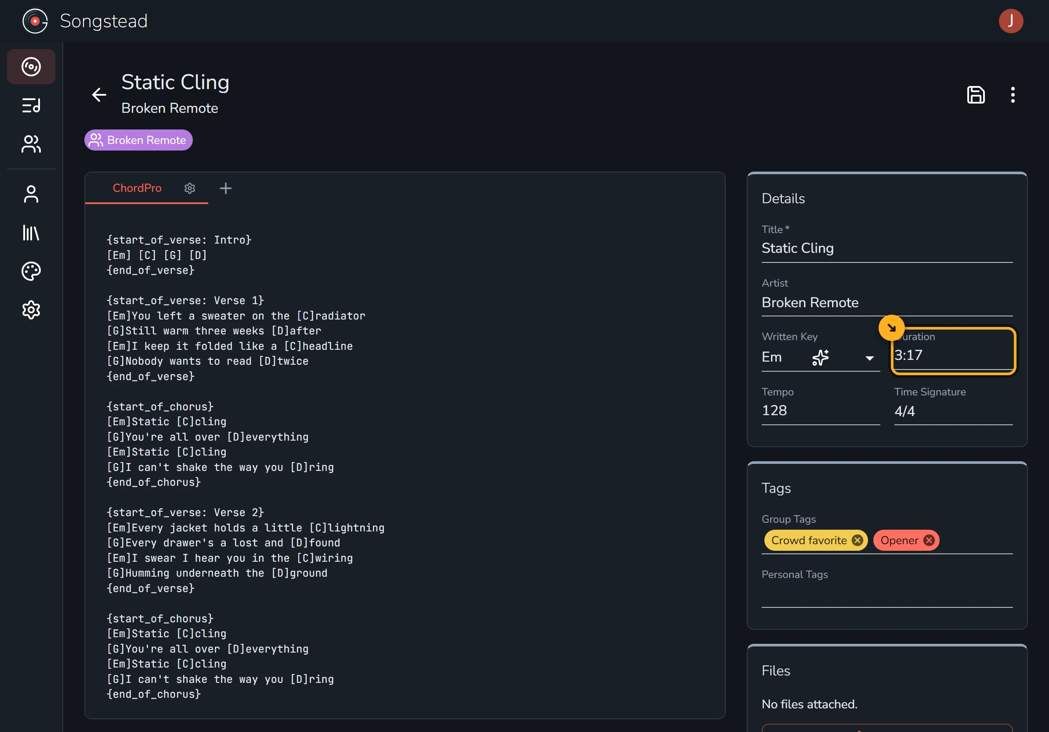Open the user avatar J menu
The image size is (1049, 732).
click(x=1010, y=21)
